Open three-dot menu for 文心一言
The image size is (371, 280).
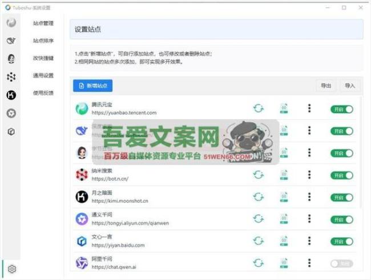(x=309, y=241)
